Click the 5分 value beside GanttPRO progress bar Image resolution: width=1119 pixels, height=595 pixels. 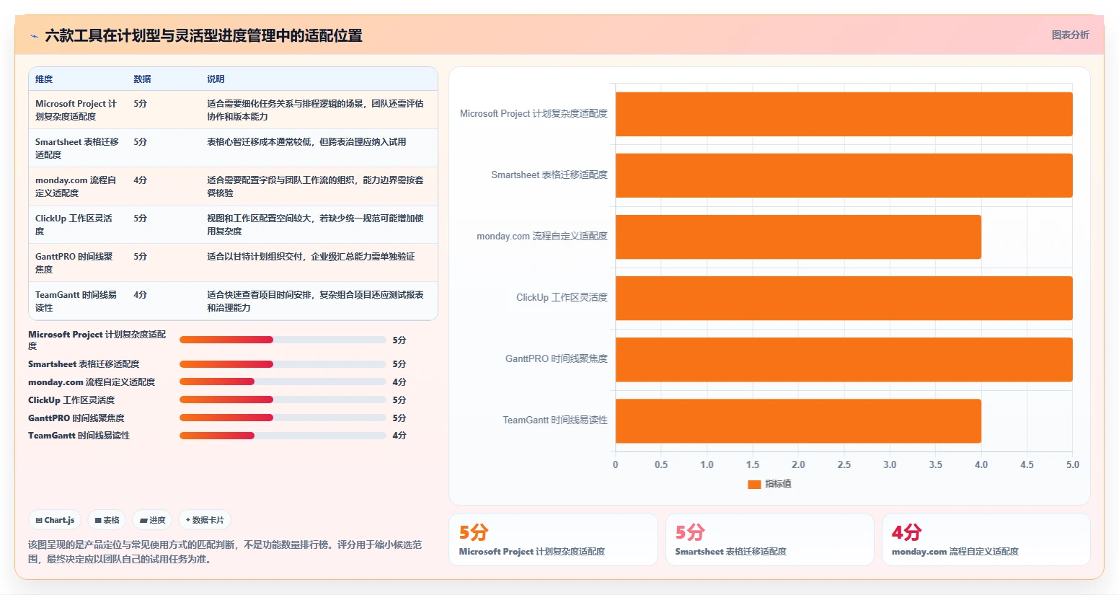coord(399,418)
